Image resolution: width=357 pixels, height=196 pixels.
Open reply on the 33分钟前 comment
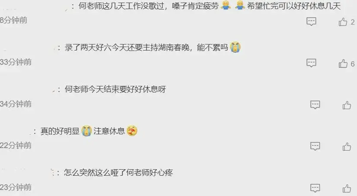[x=311, y=63]
